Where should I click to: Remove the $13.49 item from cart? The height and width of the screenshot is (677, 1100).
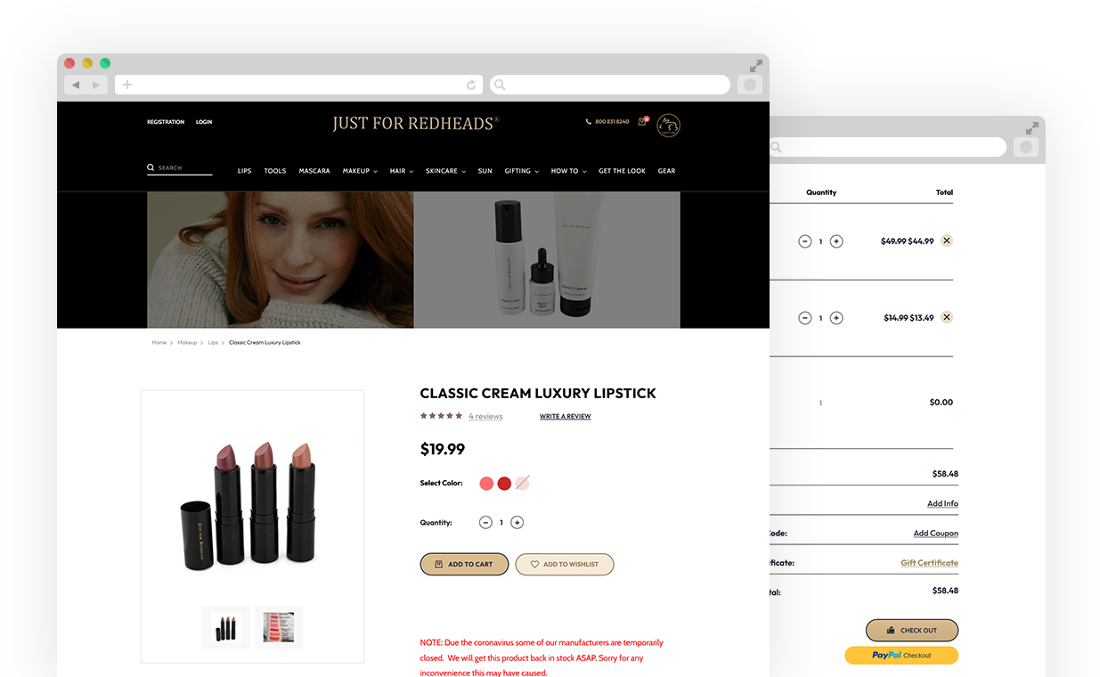tap(947, 317)
